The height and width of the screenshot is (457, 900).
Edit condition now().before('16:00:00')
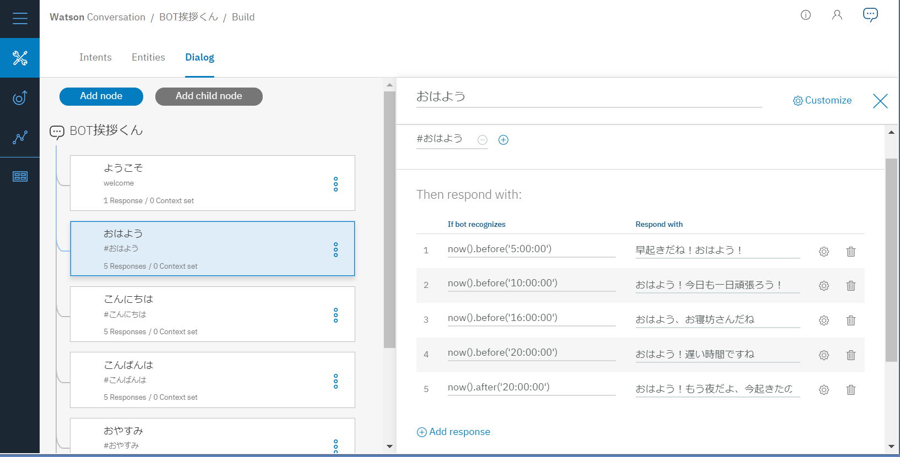(532, 318)
